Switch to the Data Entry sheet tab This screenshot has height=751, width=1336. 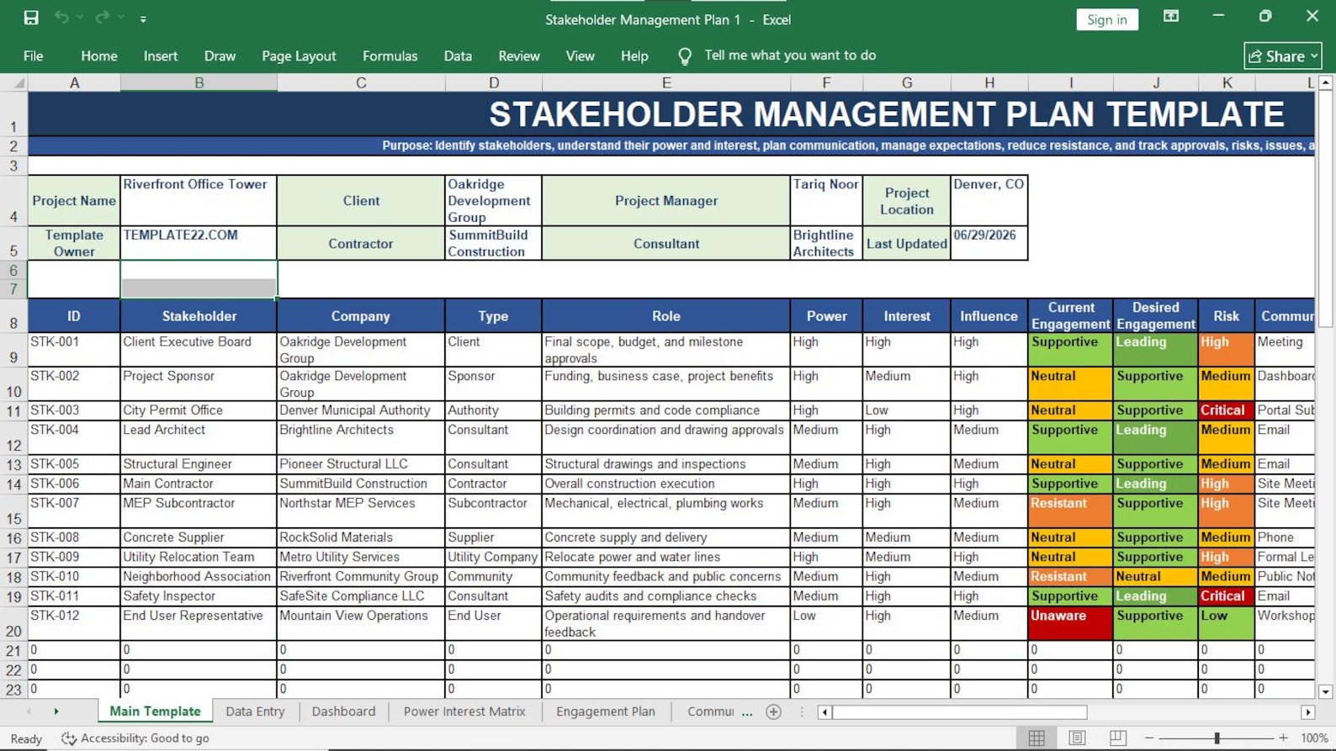(x=255, y=711)
